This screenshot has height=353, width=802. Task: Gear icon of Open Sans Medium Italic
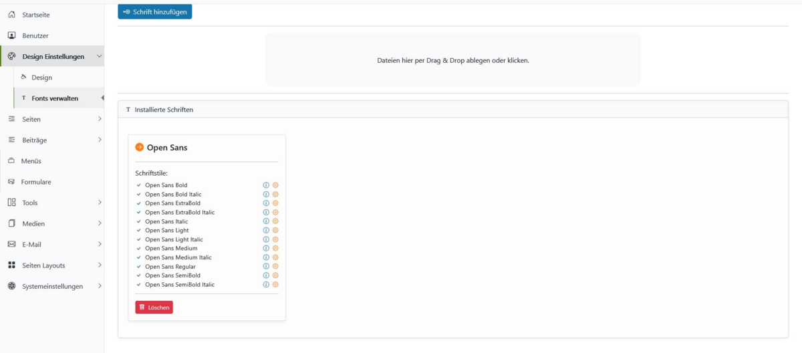pos(275,257)
